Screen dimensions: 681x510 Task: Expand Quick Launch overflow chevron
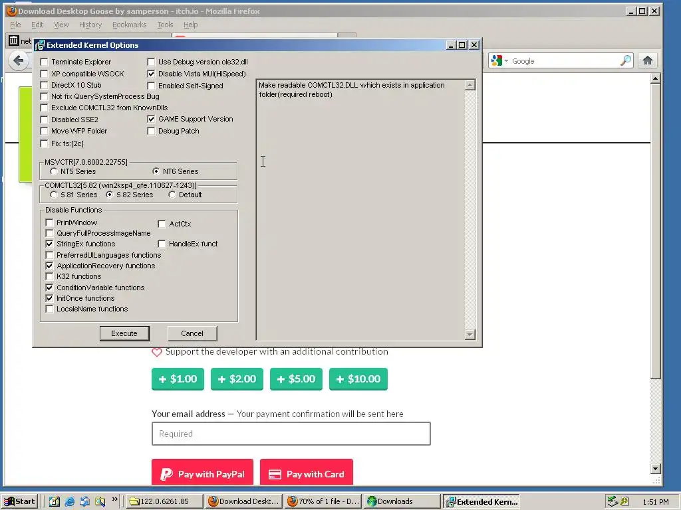tap(114, 499)
